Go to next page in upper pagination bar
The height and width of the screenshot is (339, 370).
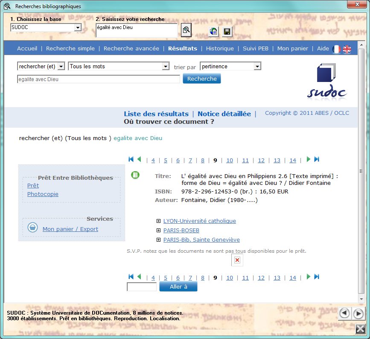[x=308, y=159]
